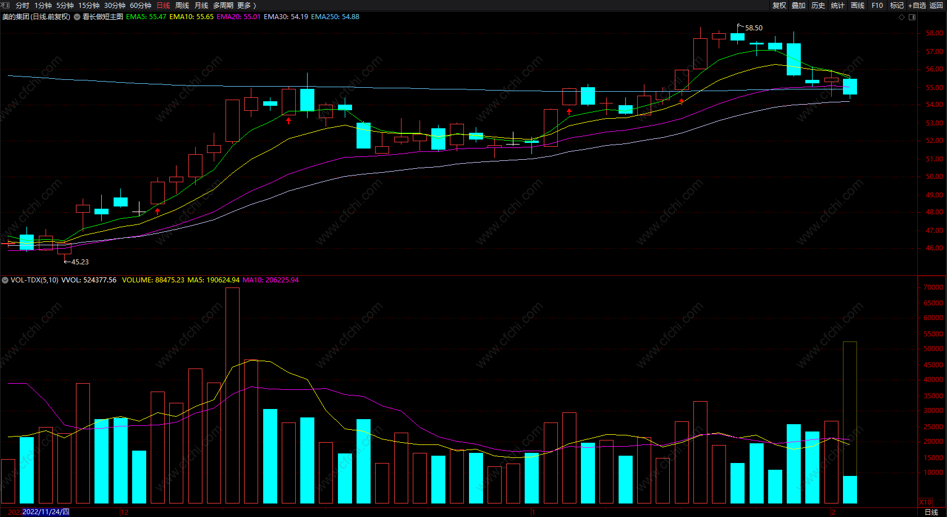Click the latest cyan candlestick on the far right

[x=850, y=87]
